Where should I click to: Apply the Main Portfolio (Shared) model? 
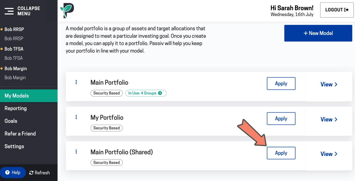tap(281, 153)
